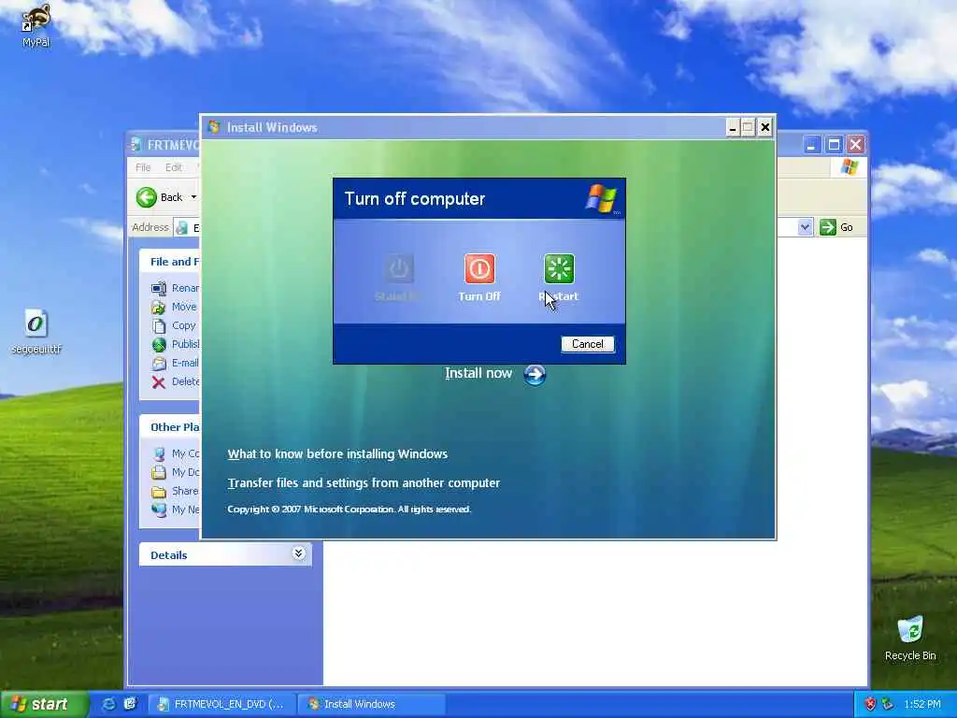The height and width of the screenshot is (718, 957).
Task: Click the green Restart icon
Action: pyautogui.click(x=559, y=268)
